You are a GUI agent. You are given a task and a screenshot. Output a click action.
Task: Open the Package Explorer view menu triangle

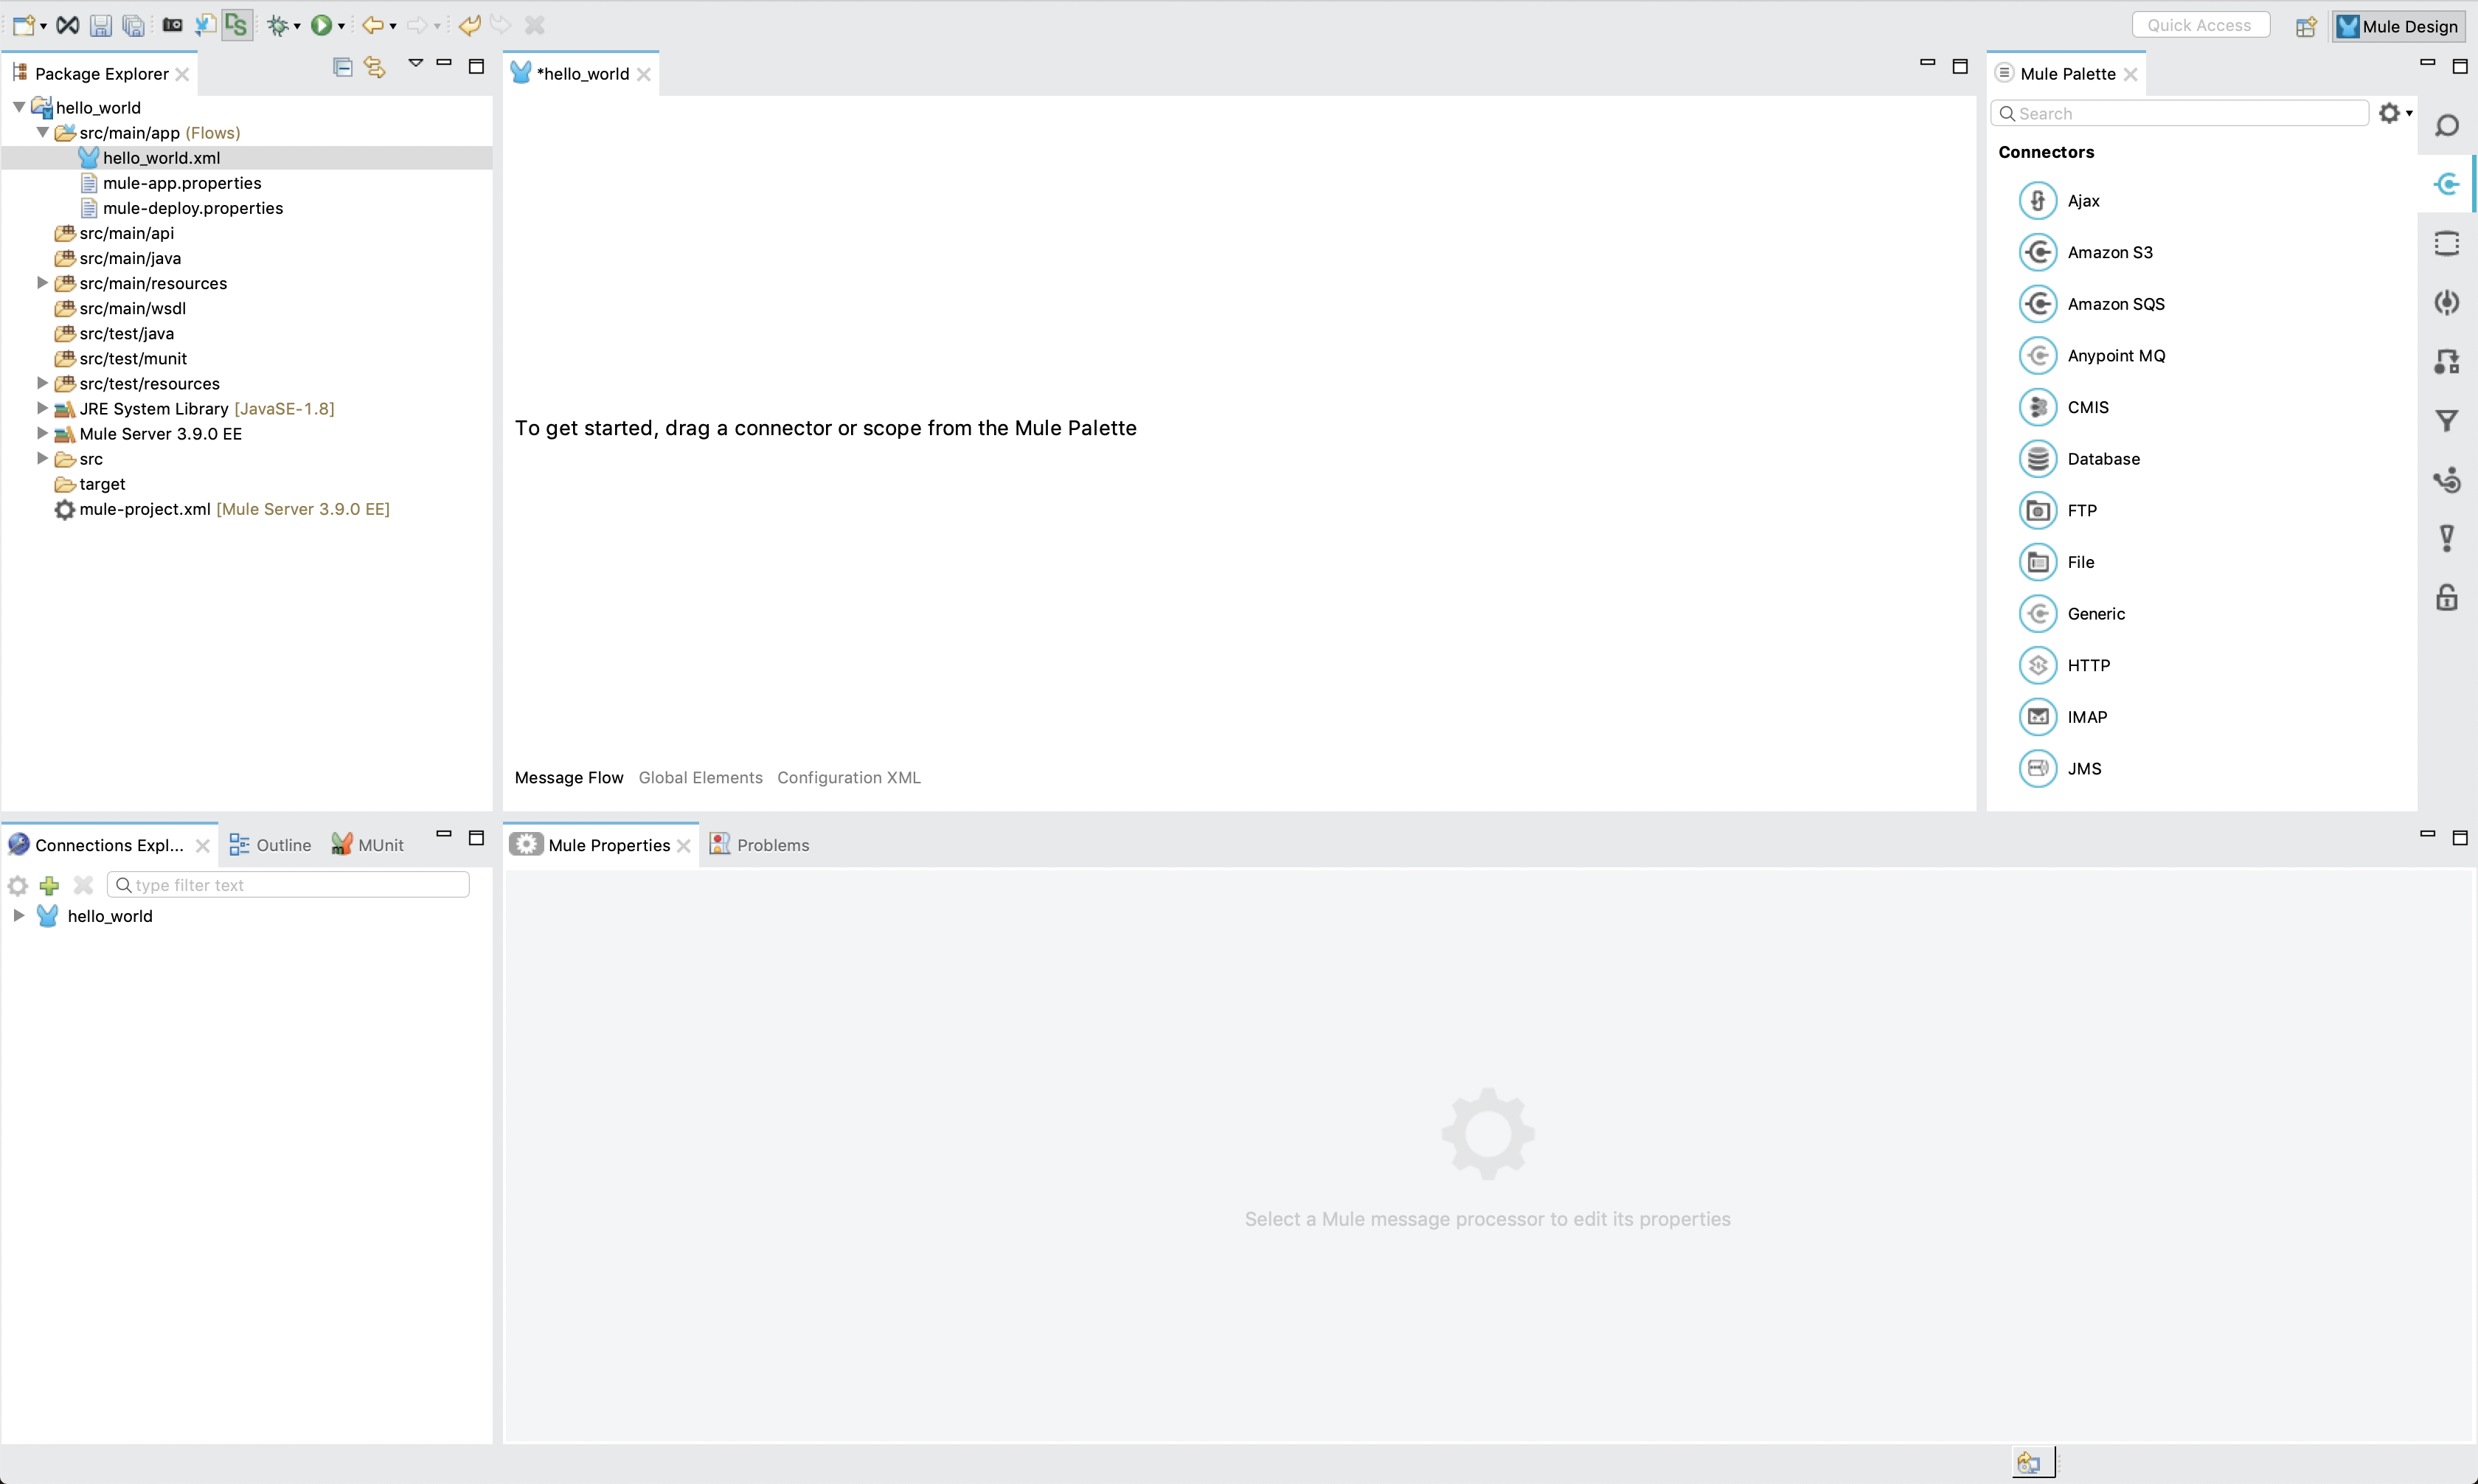coord(416,63)
